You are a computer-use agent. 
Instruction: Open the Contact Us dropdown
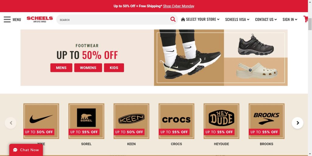266,19
